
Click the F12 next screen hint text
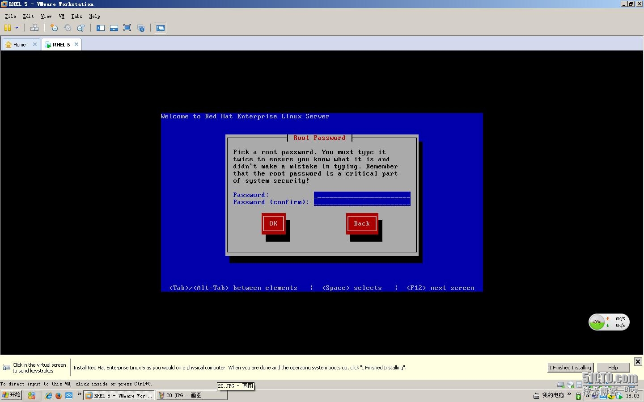(441, 288)
